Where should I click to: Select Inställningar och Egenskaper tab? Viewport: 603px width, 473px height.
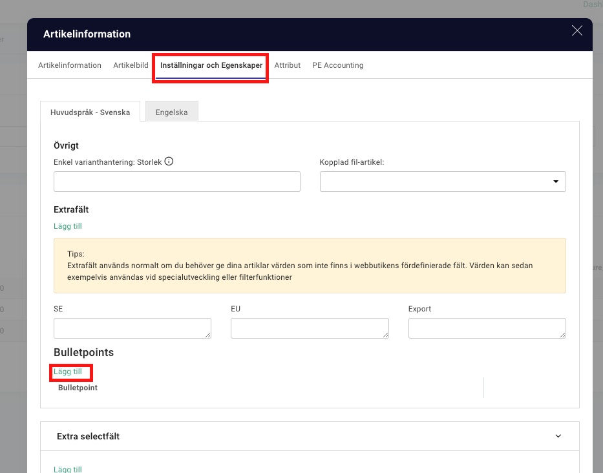pos(211,65)
